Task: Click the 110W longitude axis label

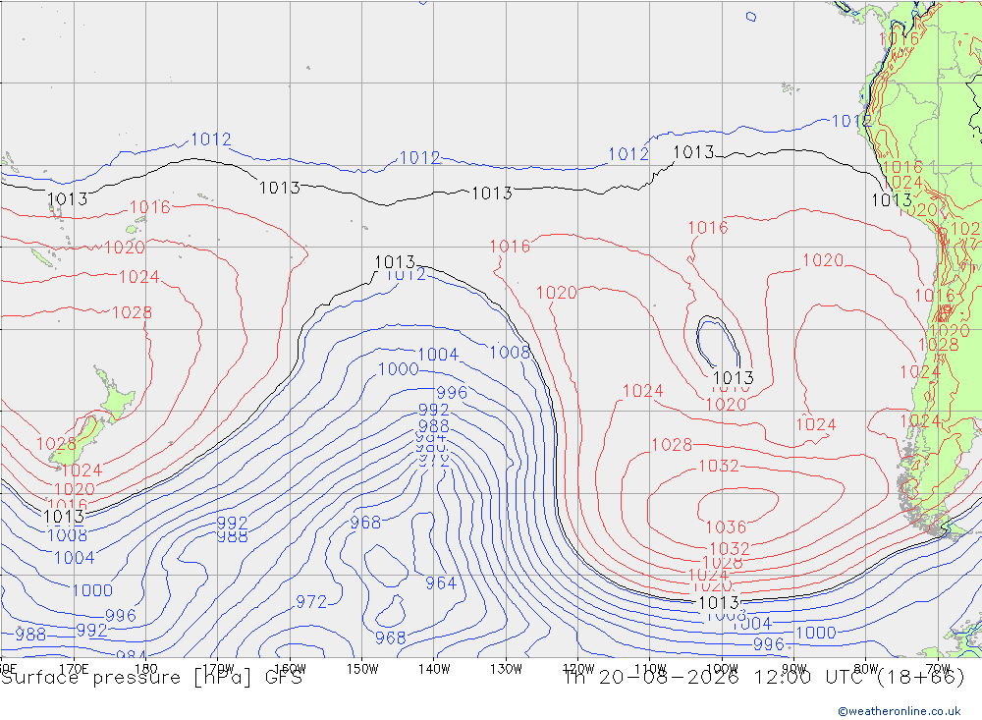Action: click(650, 669)
